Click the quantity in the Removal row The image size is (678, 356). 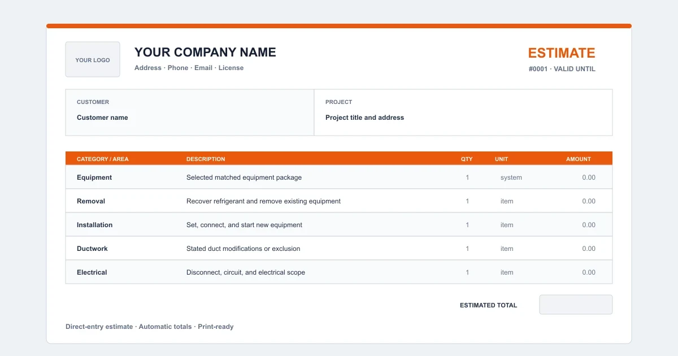pyautogui.click(x=467, y=201)
